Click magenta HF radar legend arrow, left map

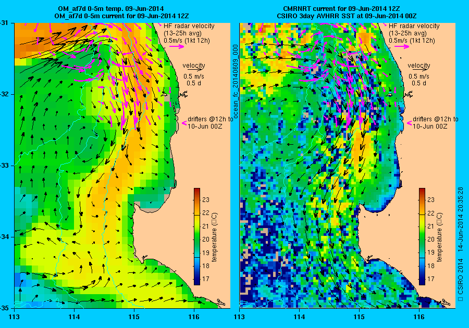point(177,46)
